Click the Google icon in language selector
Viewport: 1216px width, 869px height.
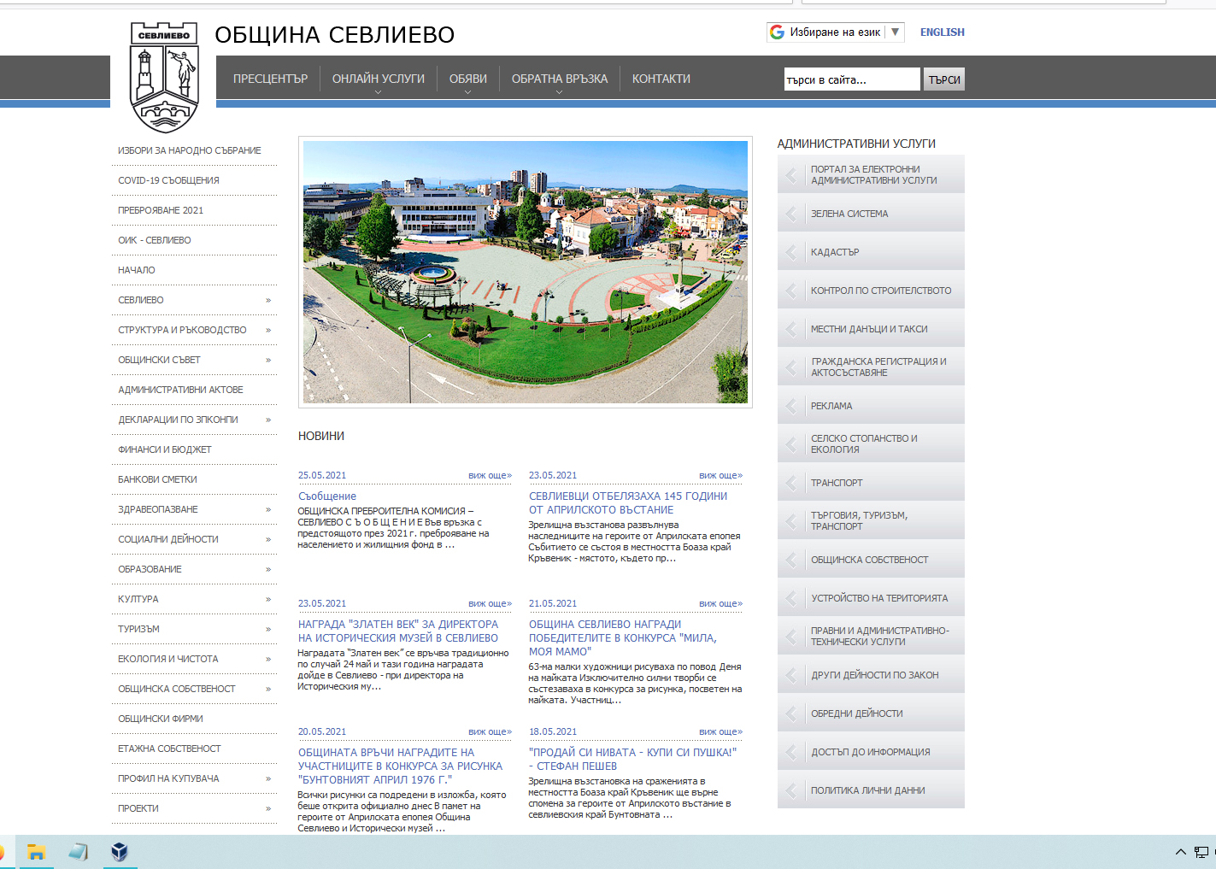tap(777, 32)
